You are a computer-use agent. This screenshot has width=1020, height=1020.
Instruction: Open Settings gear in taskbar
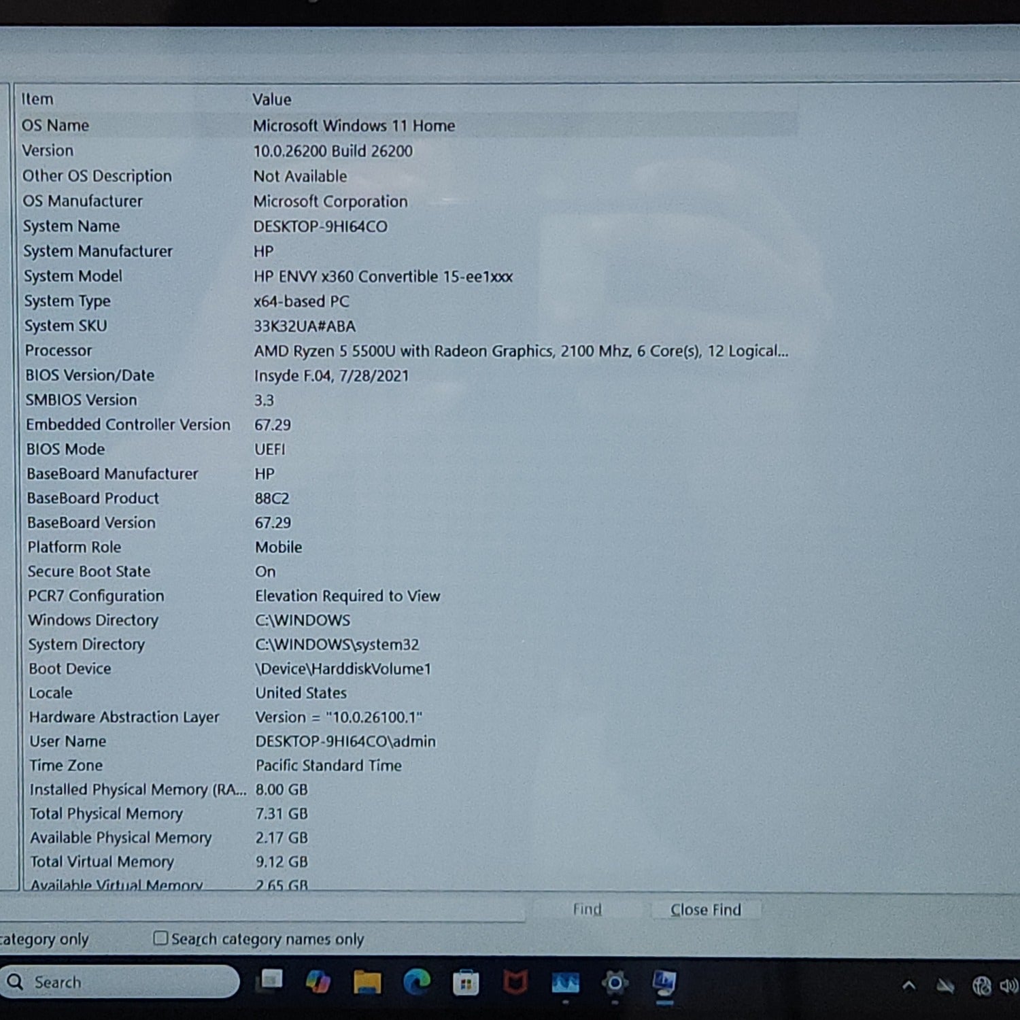pyautogui.click(x=615, y=983)
